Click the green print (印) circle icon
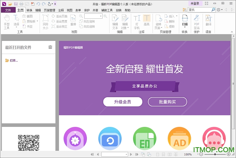 [x=145, y=138]
